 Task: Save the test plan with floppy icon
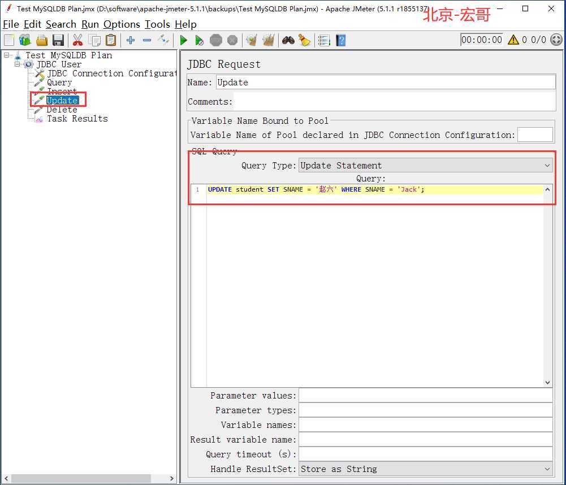click(58, 40)
